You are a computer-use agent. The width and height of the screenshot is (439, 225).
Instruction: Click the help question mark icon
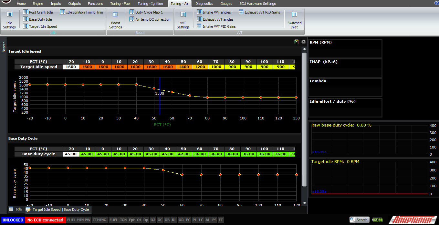(436, 3)
